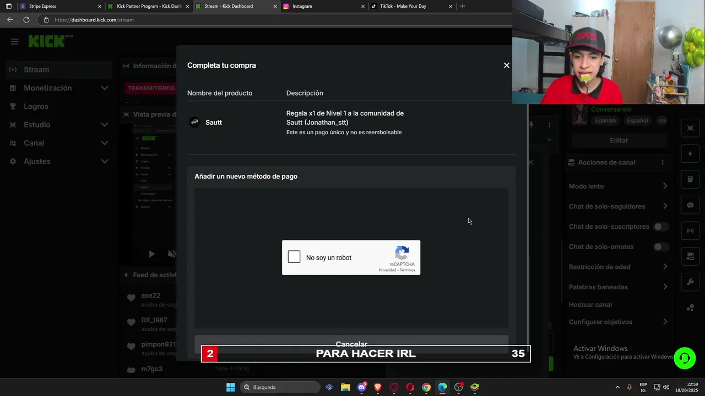Click the chat bubble icon in right rail
Screen dimensions: 705x396
click(690, 205)
